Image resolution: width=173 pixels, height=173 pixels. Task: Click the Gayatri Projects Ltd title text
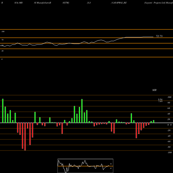[x=155, y=3]
